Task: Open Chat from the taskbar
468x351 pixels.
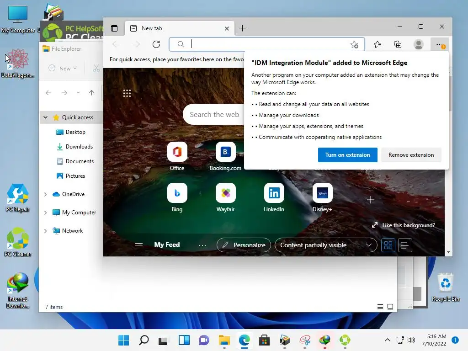Action: click(x=204, y=340)
